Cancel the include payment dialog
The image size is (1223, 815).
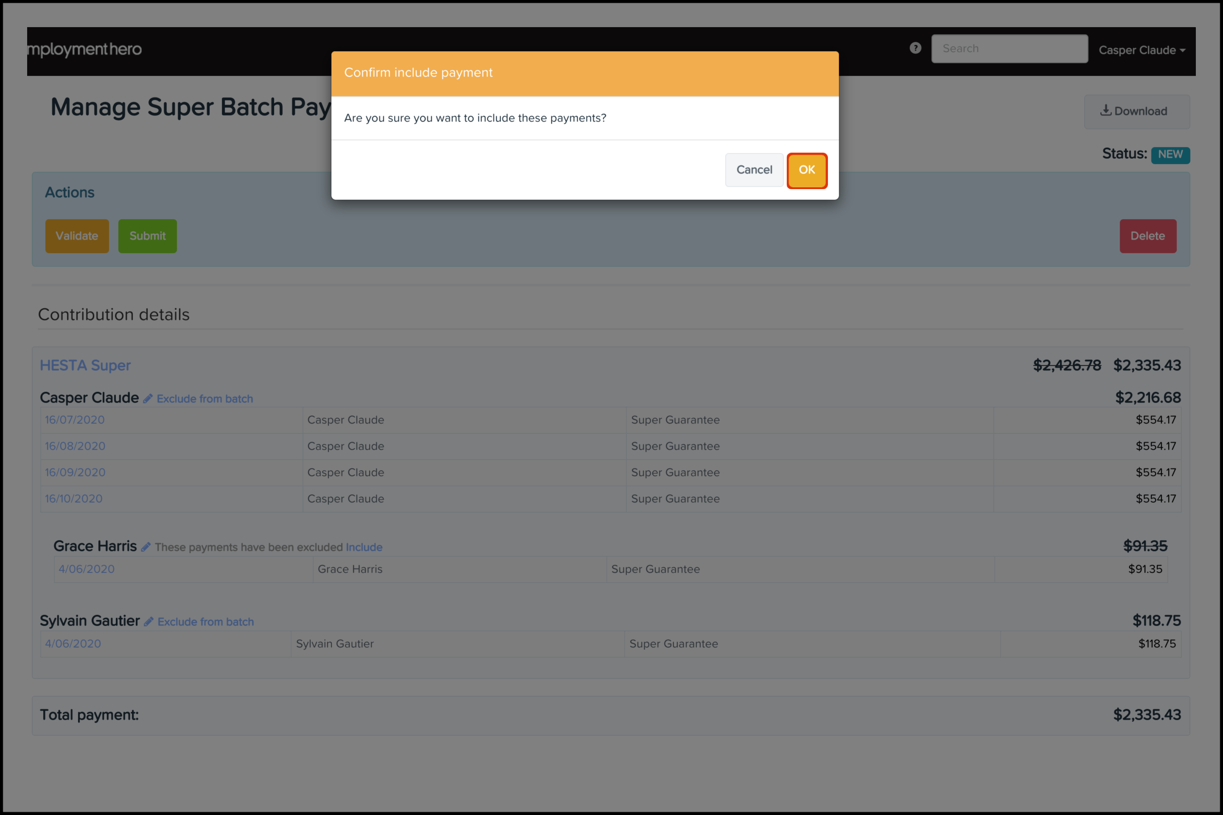[754, 170]
